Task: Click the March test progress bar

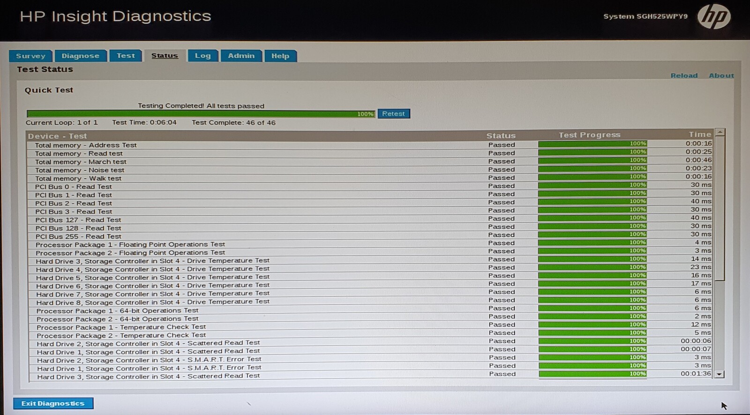Action: click(x=592, y=160)
